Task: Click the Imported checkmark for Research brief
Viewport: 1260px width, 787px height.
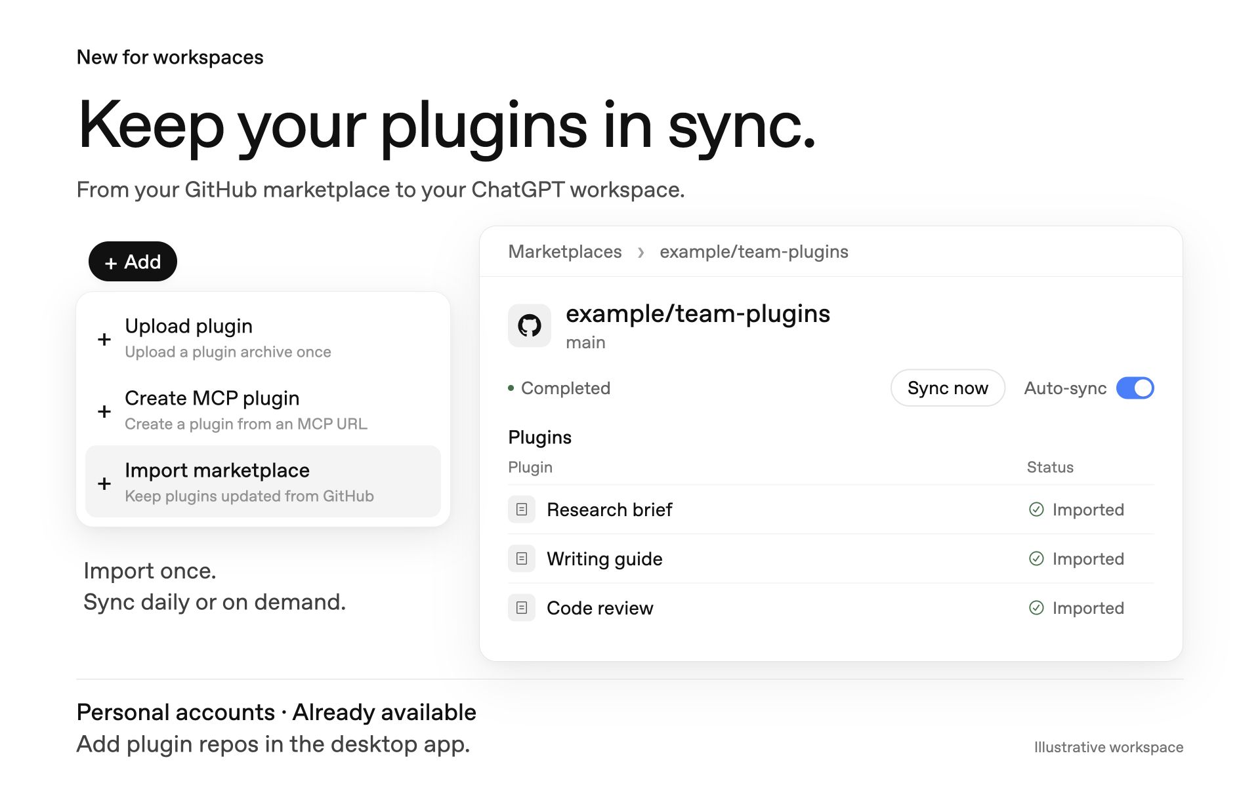Action: [x=1036, y=510]
